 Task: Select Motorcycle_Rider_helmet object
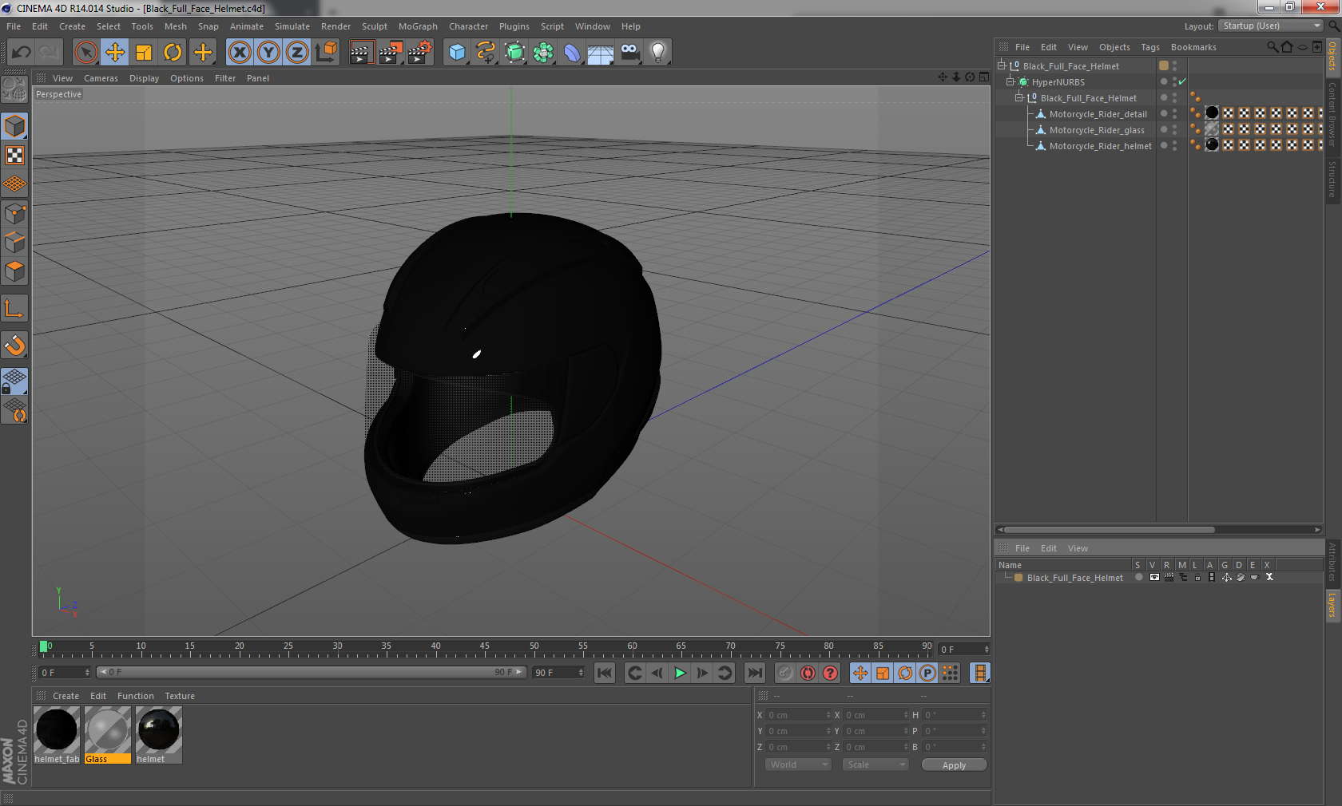[x=1100, y=146]
